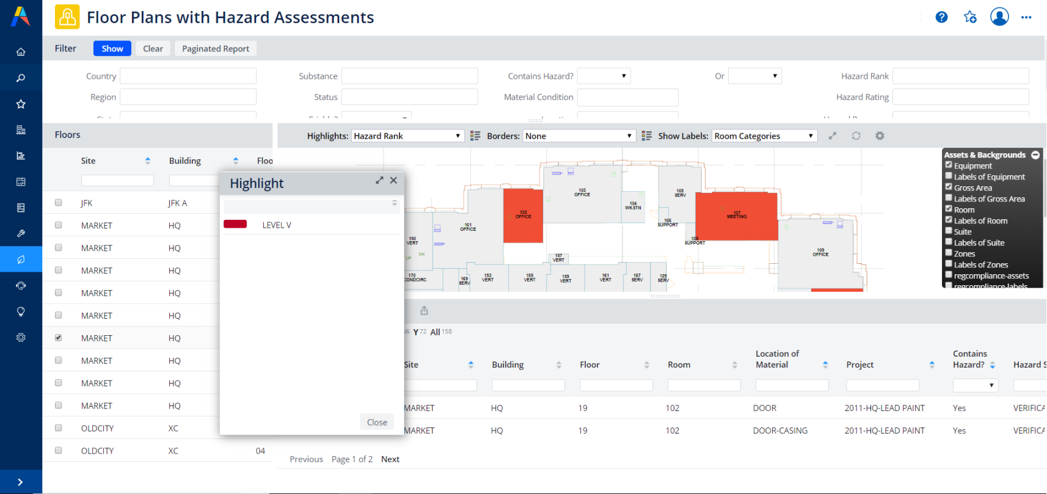
Task: Check the JFK site row checkbox
Action: tap(59, 203)
